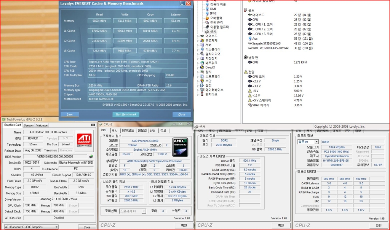Click the GPU-Z Driver Version field

(59, 199)
